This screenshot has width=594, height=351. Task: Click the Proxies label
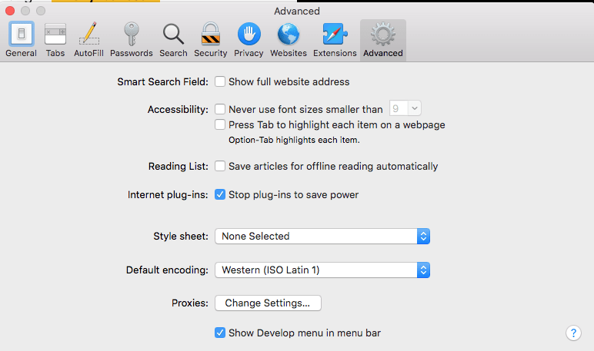point(190,303)
